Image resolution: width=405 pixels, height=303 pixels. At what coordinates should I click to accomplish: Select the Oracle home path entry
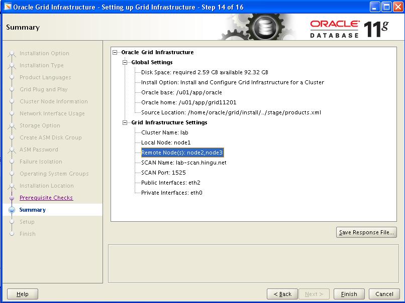point(188,102)
